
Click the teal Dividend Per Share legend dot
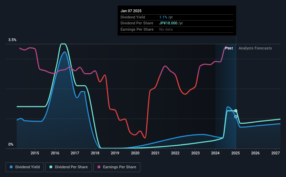pos(51,167)
